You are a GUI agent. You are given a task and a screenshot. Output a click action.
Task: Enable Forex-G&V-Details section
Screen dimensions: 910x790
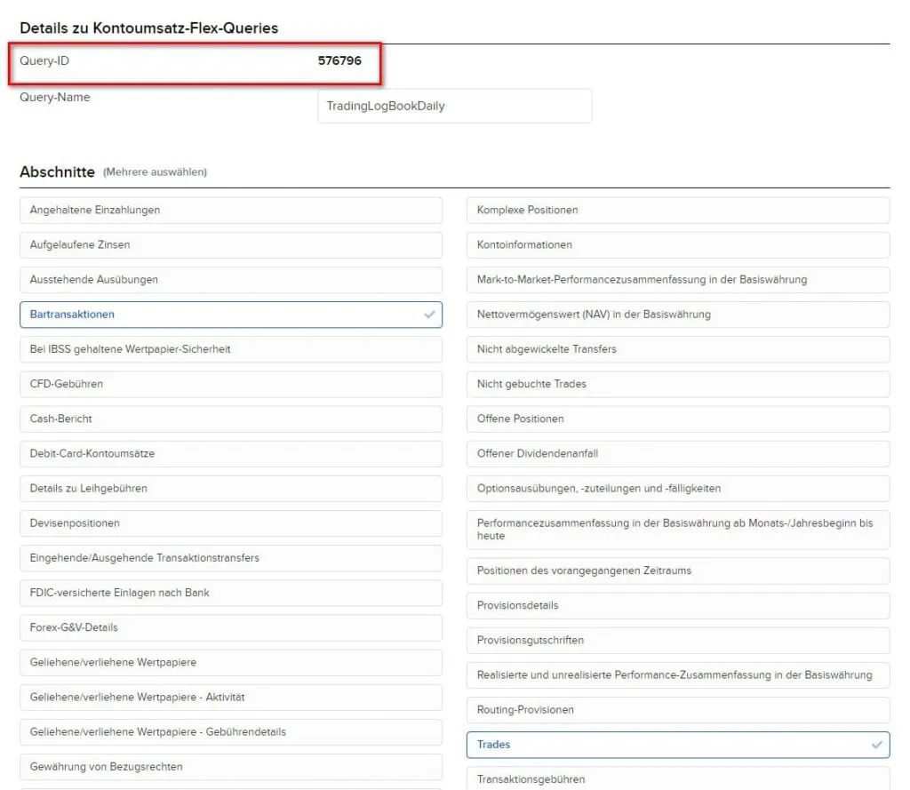pyautogui.click(x=231, y=628)
